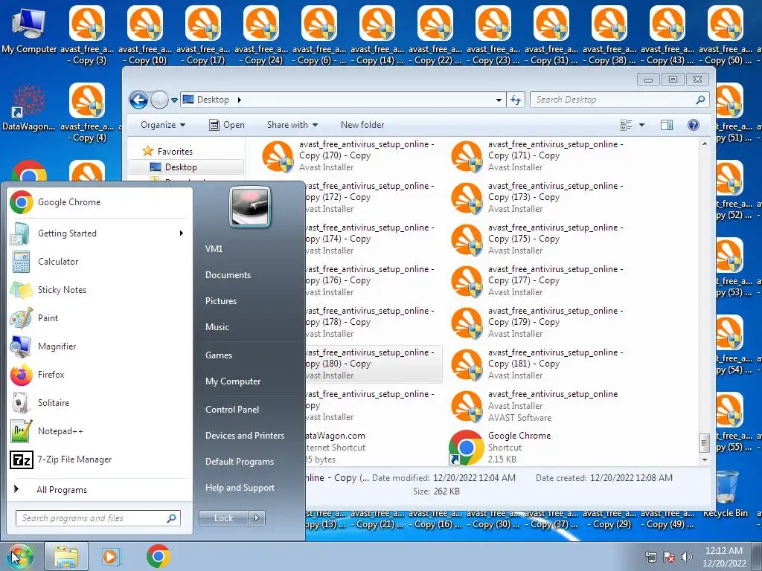762x571 pixels.
Task: Click the Search programs and files box
Action: tap(97, 518)
